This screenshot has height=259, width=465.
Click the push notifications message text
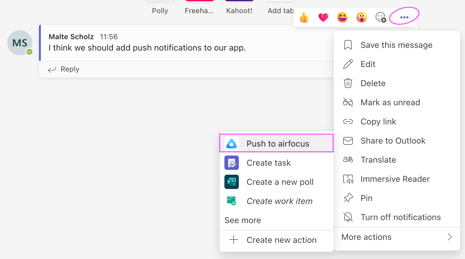pos(147,48)
